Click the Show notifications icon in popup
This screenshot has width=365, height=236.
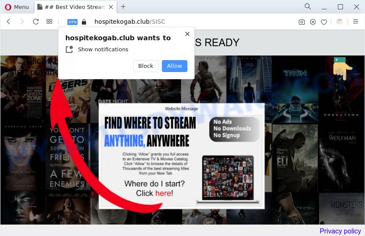coord(69,49)
